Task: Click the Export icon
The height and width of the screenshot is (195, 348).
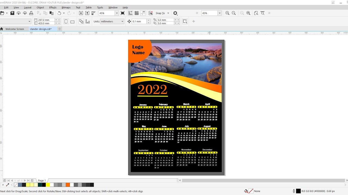Action: click(87, 13)
